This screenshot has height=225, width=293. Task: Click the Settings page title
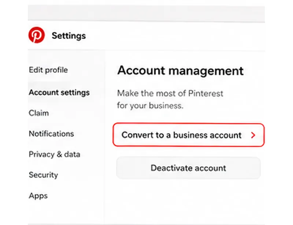point(69,35)
